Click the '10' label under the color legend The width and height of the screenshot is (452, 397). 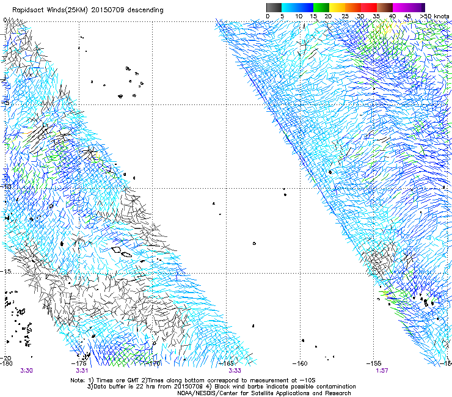299,16
